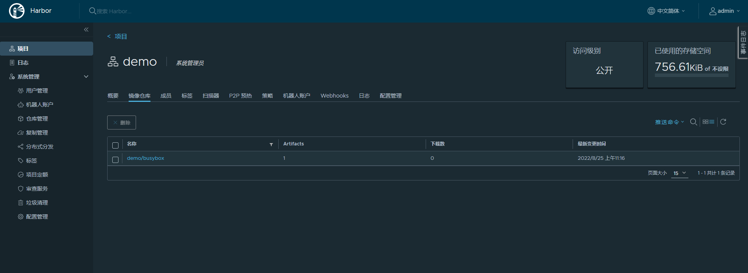748x273 pixels.
Task: Switch to the Webhooks tab
Action: 334,96
